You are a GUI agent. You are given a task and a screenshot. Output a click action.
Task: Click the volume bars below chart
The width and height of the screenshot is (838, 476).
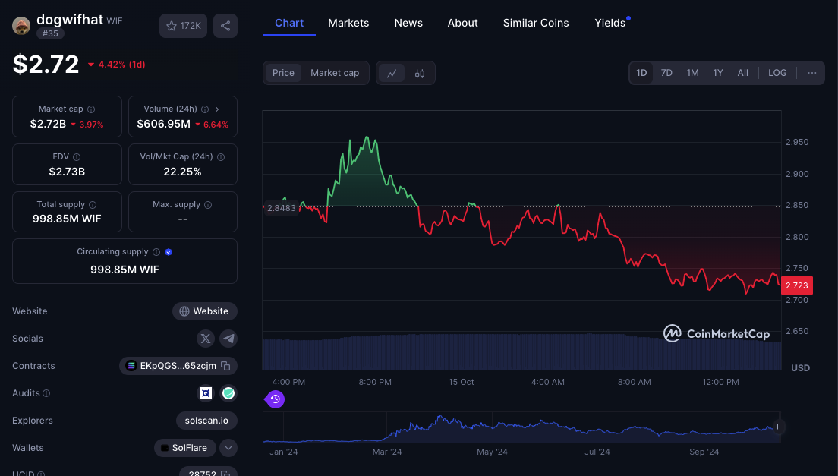[521, 352]
